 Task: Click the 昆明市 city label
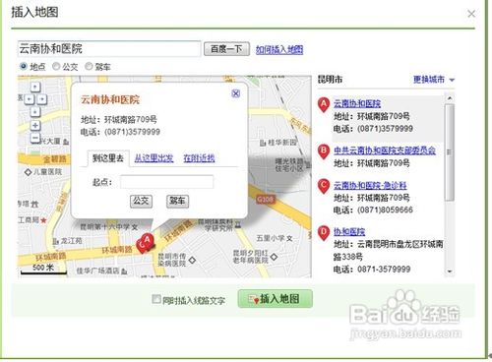330,80
